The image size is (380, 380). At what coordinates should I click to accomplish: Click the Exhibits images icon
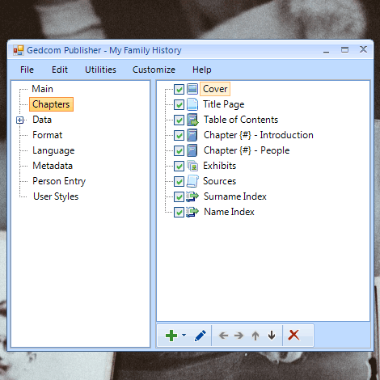(x=192, y=166)
